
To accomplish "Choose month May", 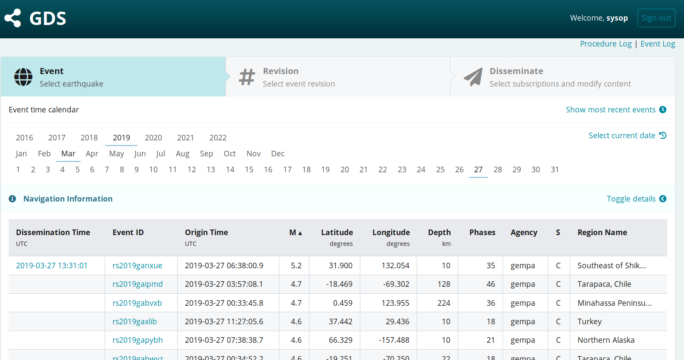I will [116, 154].
